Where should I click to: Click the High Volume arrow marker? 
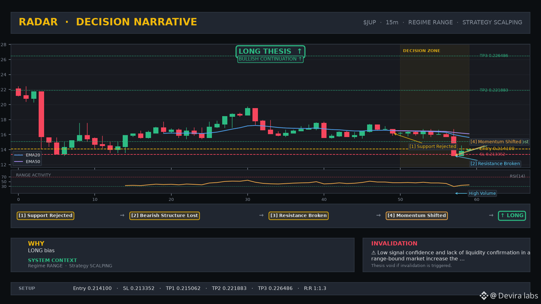(461, 193)
